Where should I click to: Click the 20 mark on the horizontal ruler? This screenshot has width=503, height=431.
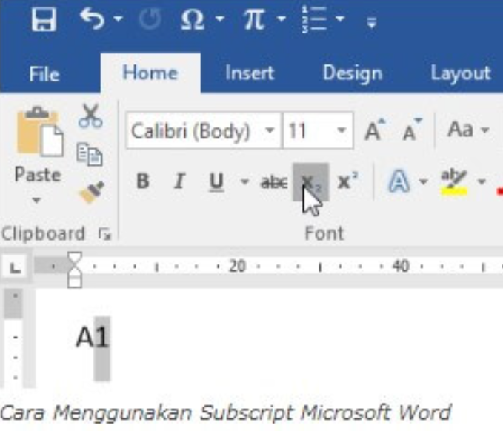237,266
